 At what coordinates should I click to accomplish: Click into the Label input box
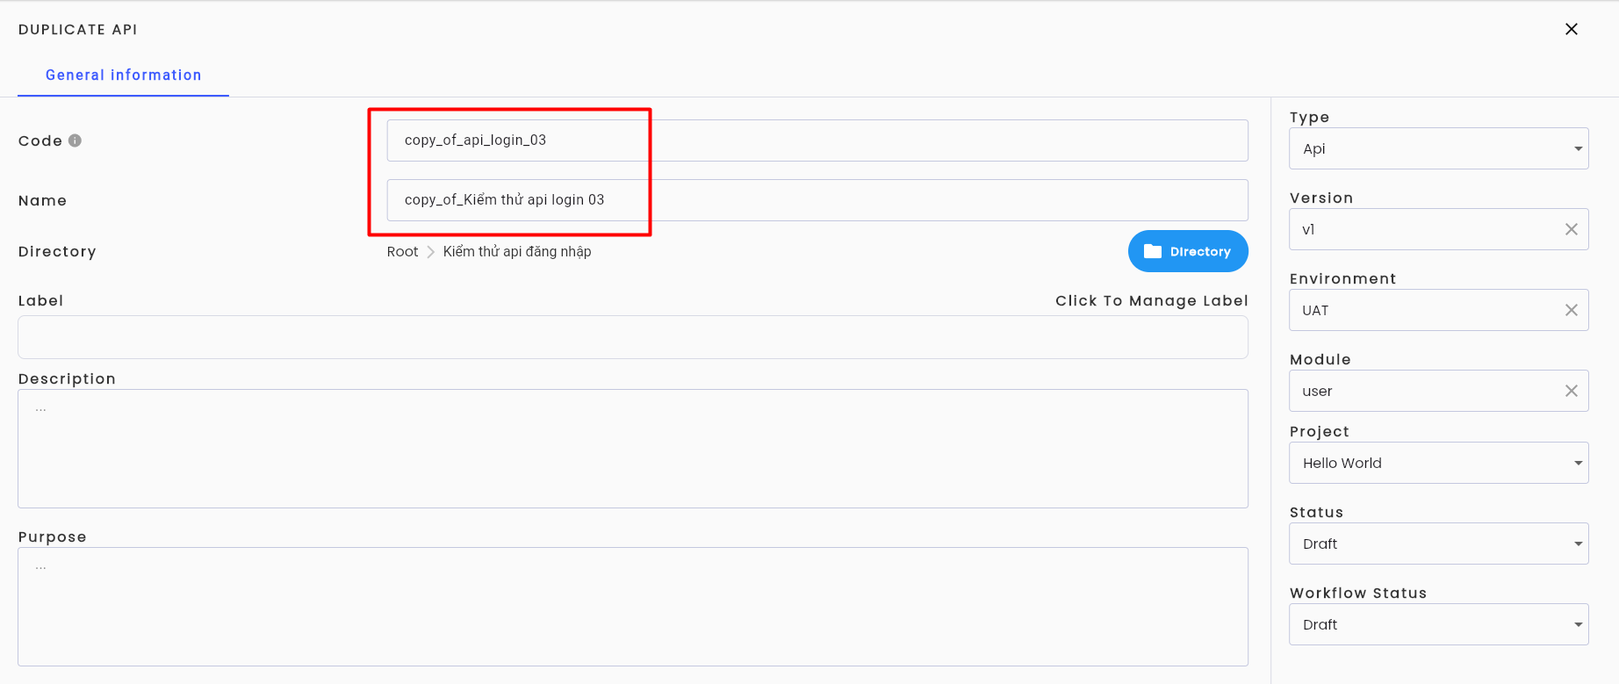tap(633, 337)
